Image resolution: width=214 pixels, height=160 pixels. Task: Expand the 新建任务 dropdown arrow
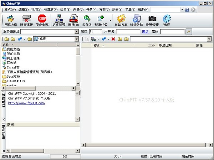pyautogui.click(x=110, y=21)
